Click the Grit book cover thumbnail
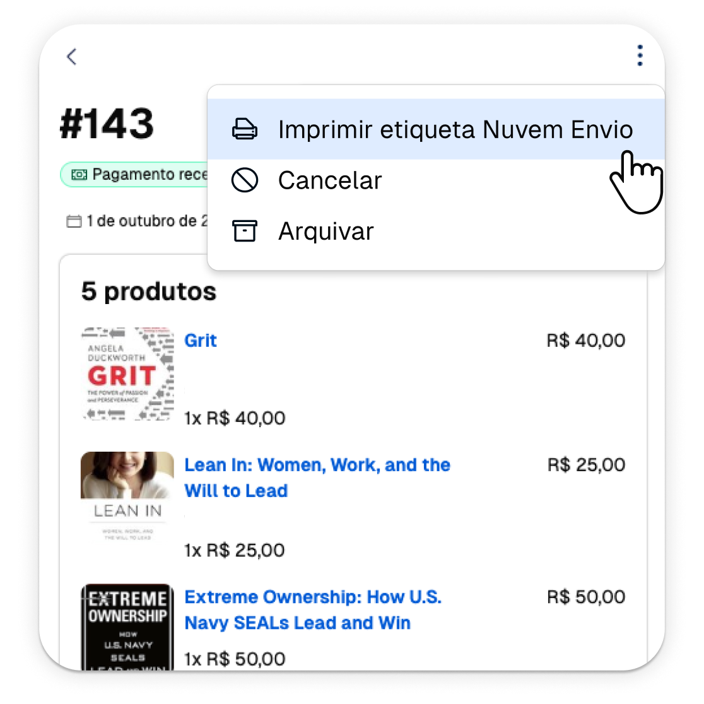Image resolution: width=704 pixels, height=704 pixels. (x=127, y=374)
